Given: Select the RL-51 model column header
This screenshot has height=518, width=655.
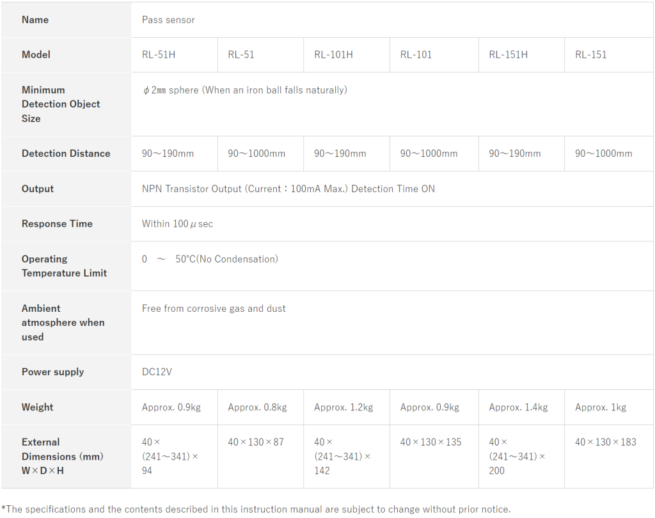Looking at the screenshot, I should (x=241, y=54).
